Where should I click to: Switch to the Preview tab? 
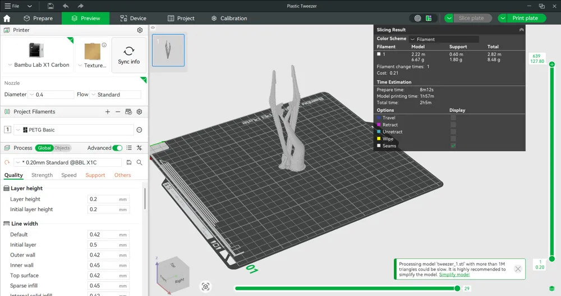pos(85,19)
